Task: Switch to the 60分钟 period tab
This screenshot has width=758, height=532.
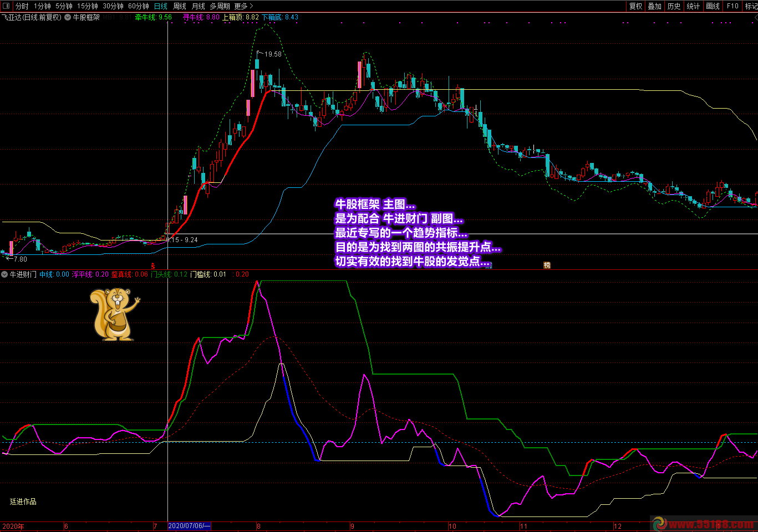Action: 139,6
